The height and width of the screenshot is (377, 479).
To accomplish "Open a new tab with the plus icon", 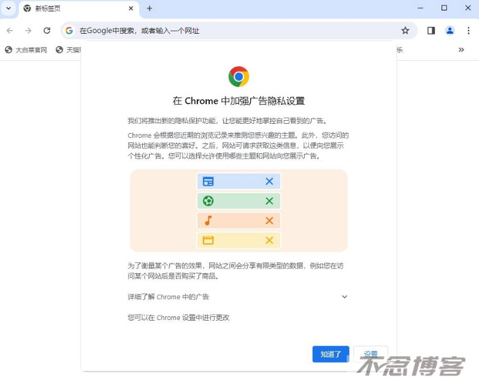I will click(x=150, y=9).
